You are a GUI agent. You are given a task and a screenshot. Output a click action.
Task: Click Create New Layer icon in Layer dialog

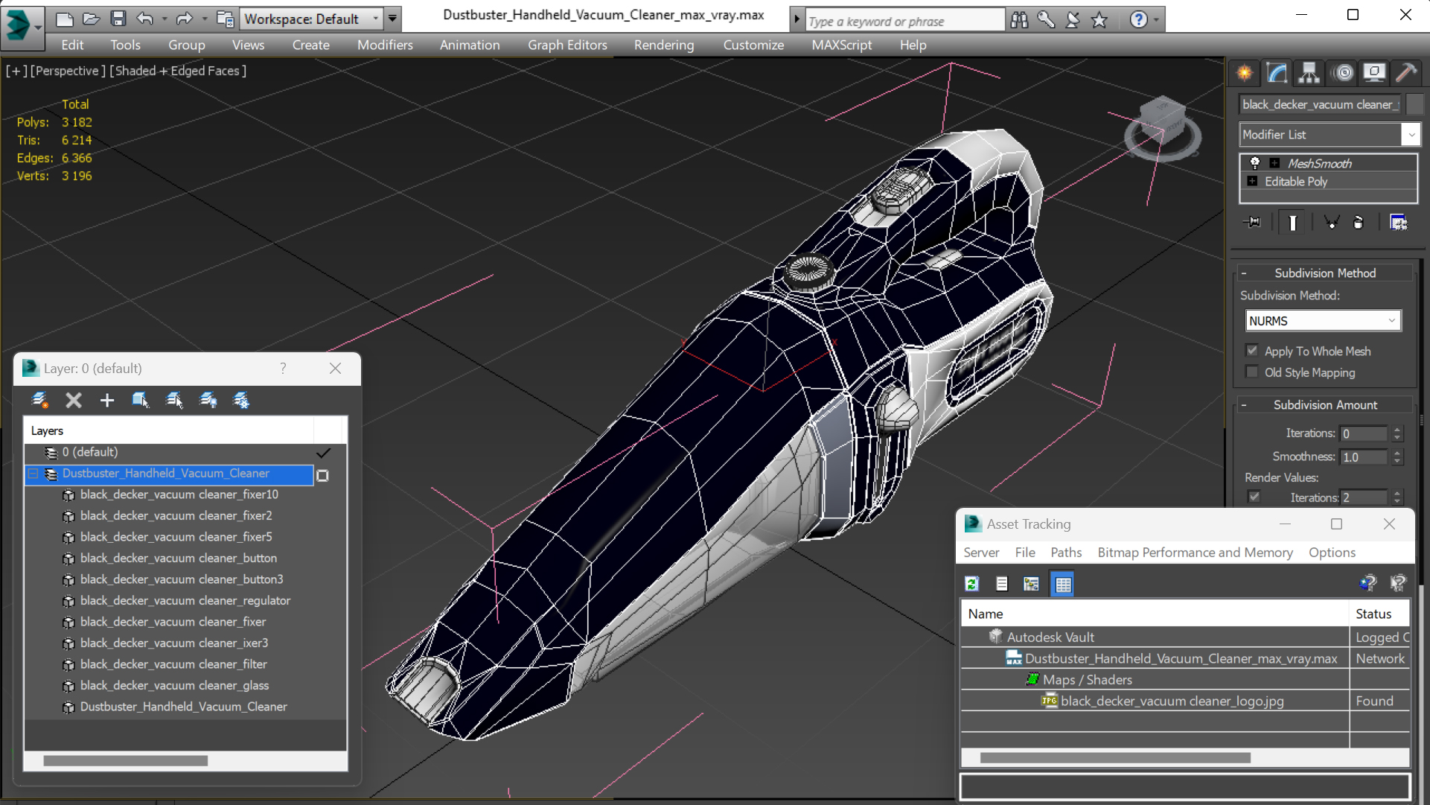[40, 401]
